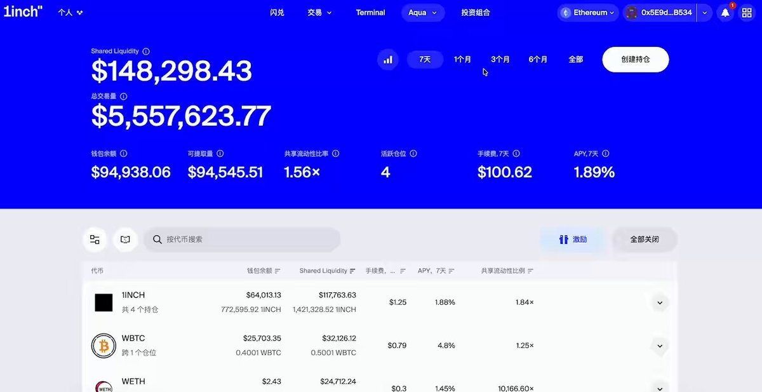Select the 6个月 time range
The image size is (762, 392).
(538, 60)
